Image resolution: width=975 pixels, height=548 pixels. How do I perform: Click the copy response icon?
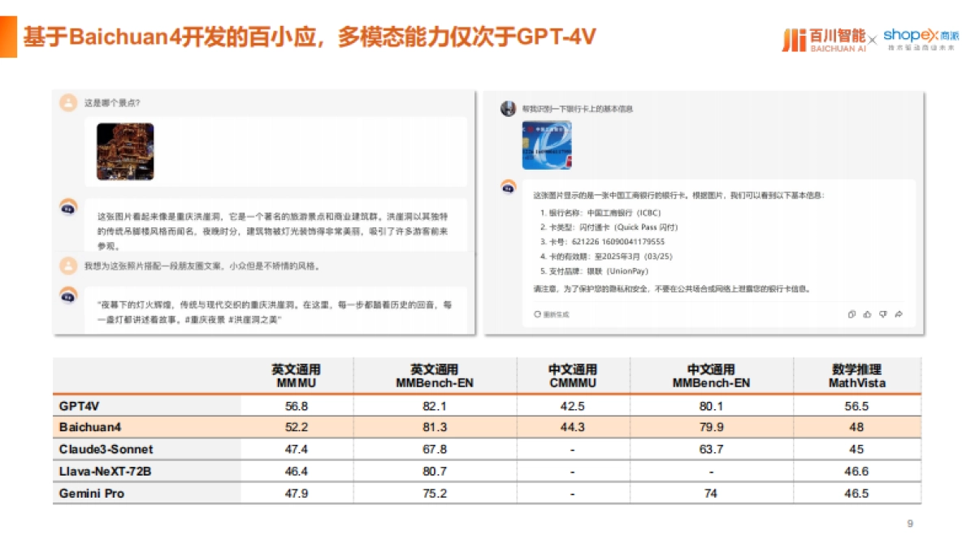point(851,314)
